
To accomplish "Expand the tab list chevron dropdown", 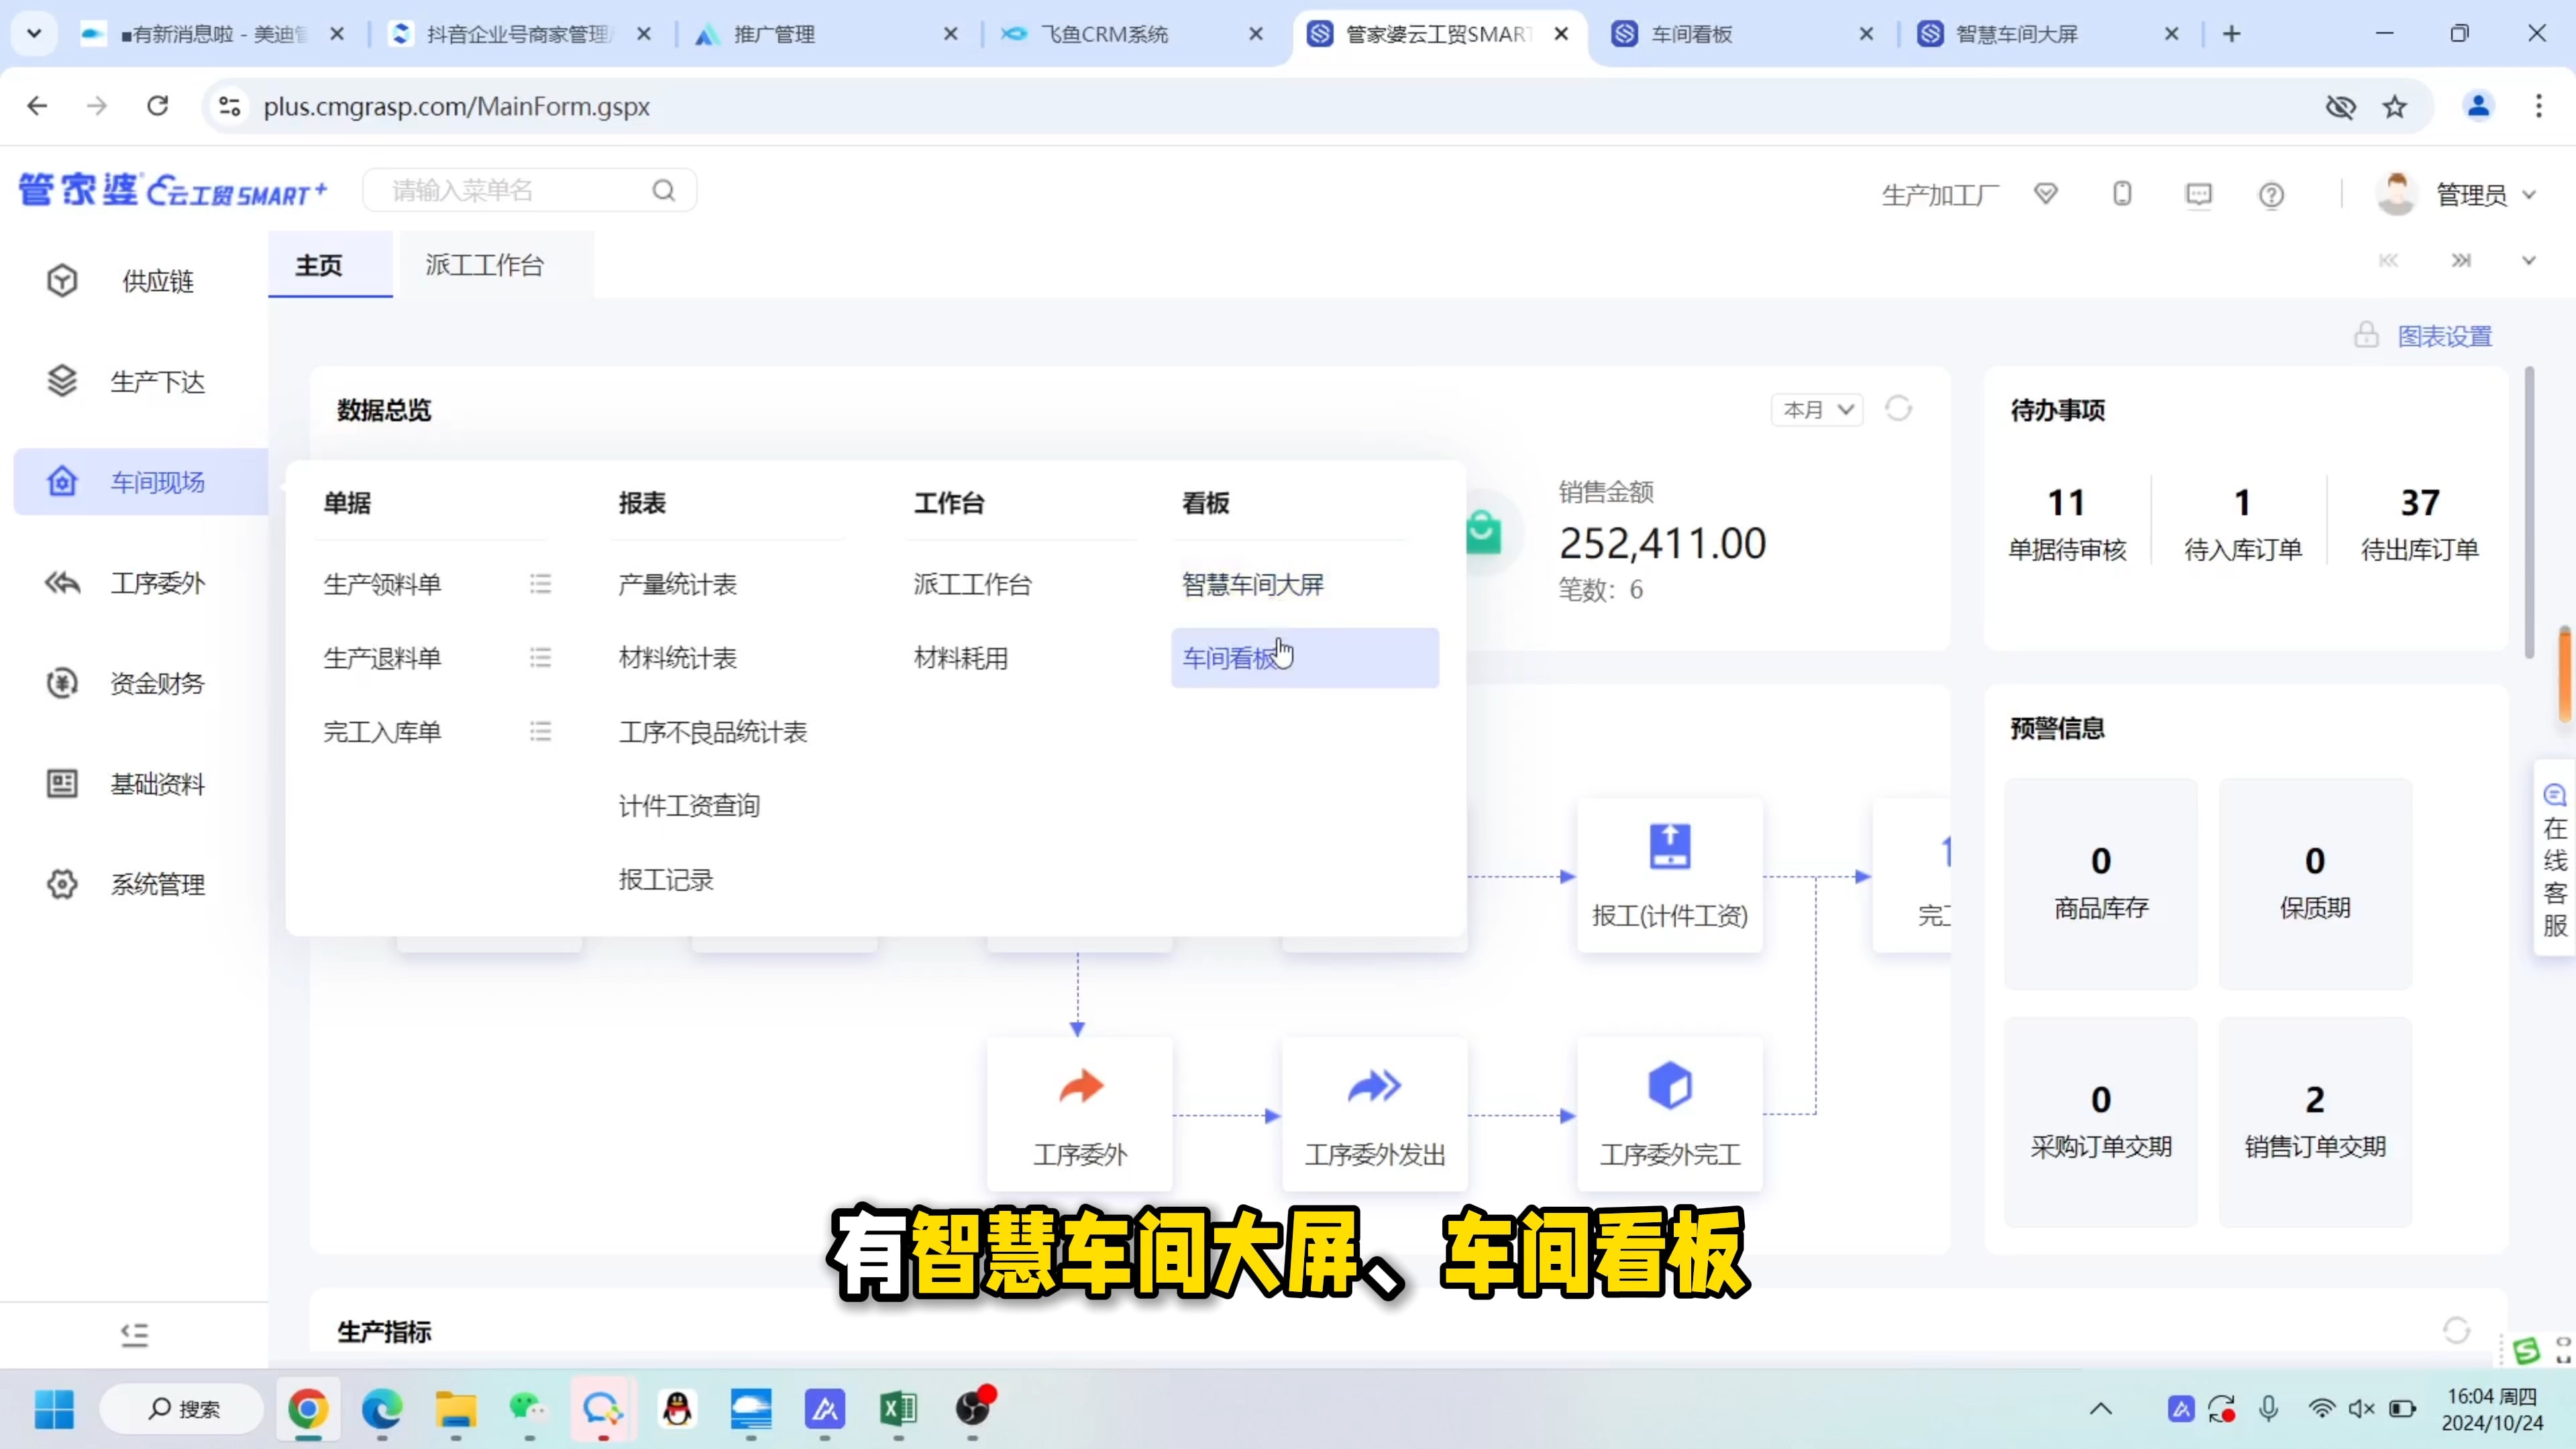I will tap(2528, 261).
